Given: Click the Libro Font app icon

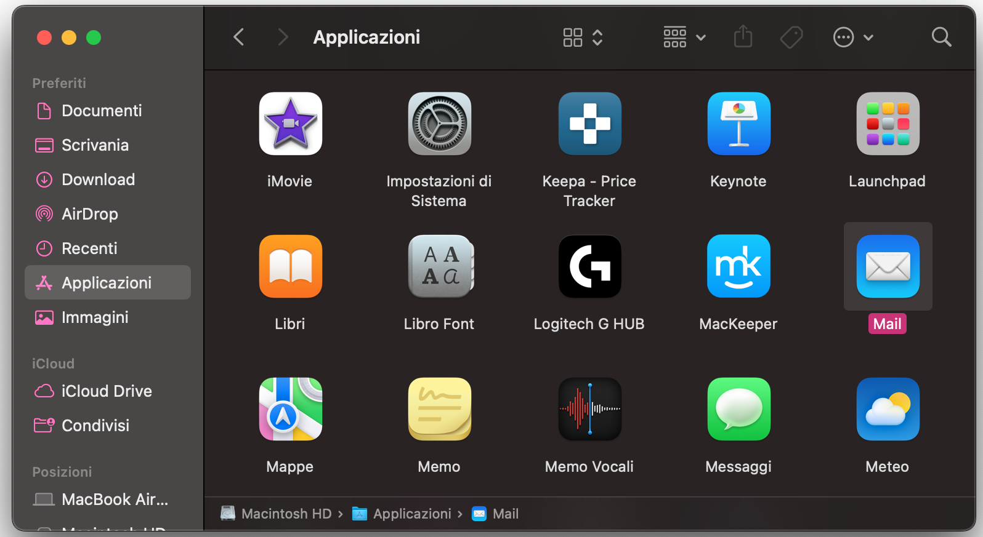Looking at the screenshot, I should tap(440, 266).
